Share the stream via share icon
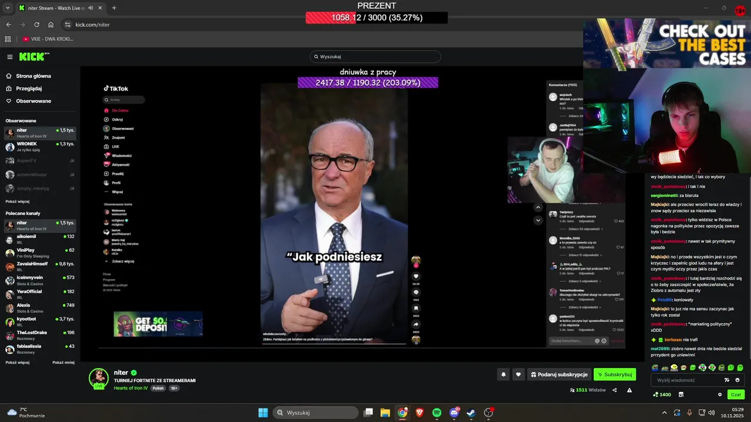This screenshot has width=751, height=422. click(x=615, y=390)
